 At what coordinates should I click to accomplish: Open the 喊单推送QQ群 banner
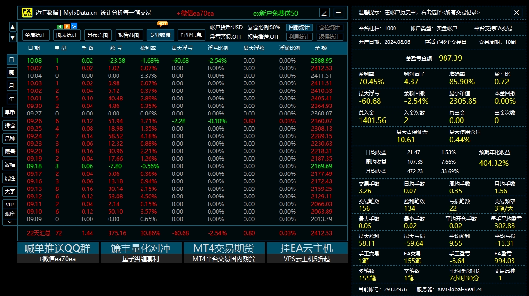(58, 253)
